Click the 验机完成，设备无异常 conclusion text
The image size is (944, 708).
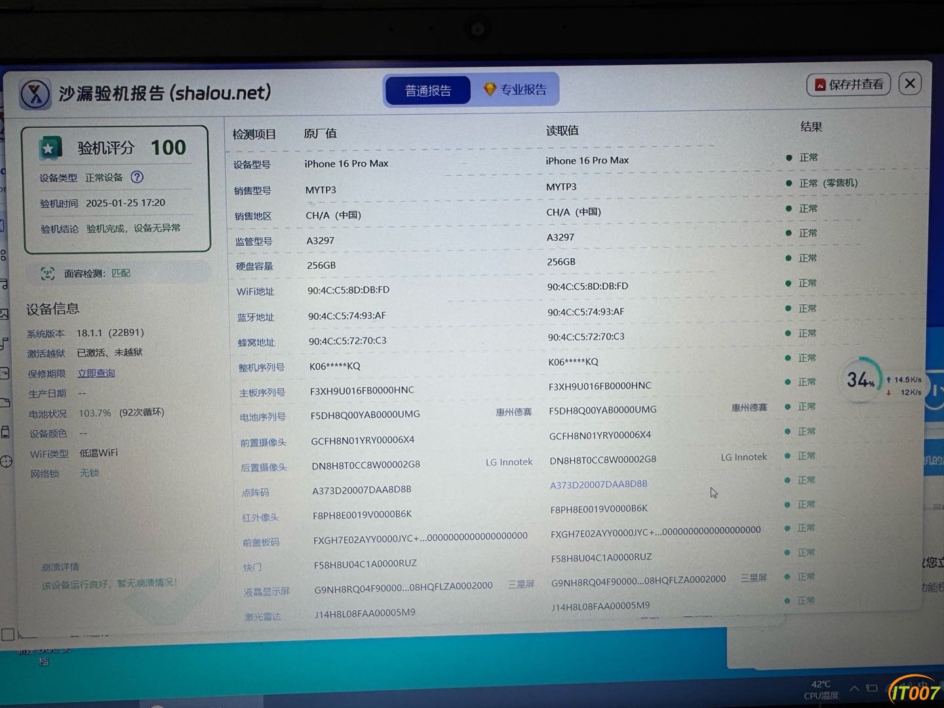coord(134,228)
